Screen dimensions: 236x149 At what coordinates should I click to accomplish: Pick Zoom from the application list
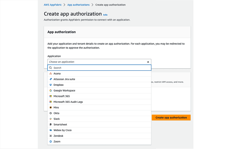tap(99, 141)
